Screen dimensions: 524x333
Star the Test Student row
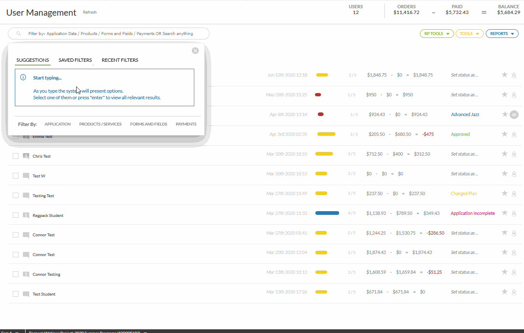coord(504,292)
